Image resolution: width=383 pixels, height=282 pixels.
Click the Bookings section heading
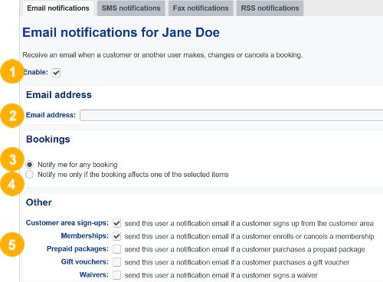[48, 139]
